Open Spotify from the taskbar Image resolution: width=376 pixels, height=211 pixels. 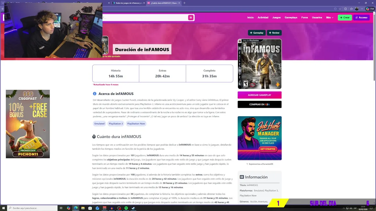coord(126,208)
